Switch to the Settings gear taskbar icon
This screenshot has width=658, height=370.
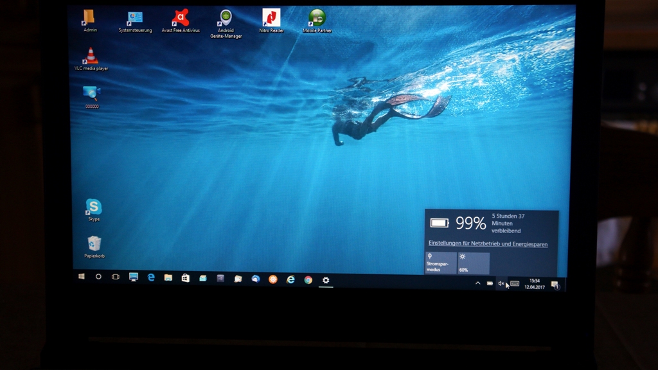[326, 280]
